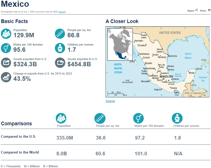Click the Print printer icon
Viewport: 211px width, 168px height.
pyautogui.click(x=209, y=10)
